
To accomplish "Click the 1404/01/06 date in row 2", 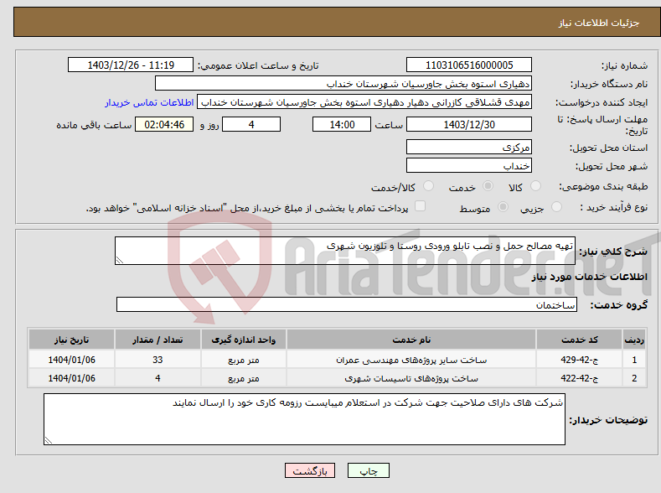I will [x=72, y=378].
